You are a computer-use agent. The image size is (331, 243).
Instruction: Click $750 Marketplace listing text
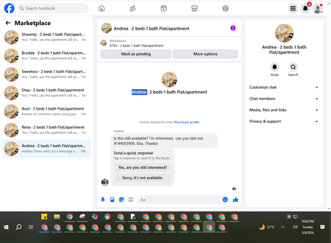pyautogui.click(x=136, y=46)
